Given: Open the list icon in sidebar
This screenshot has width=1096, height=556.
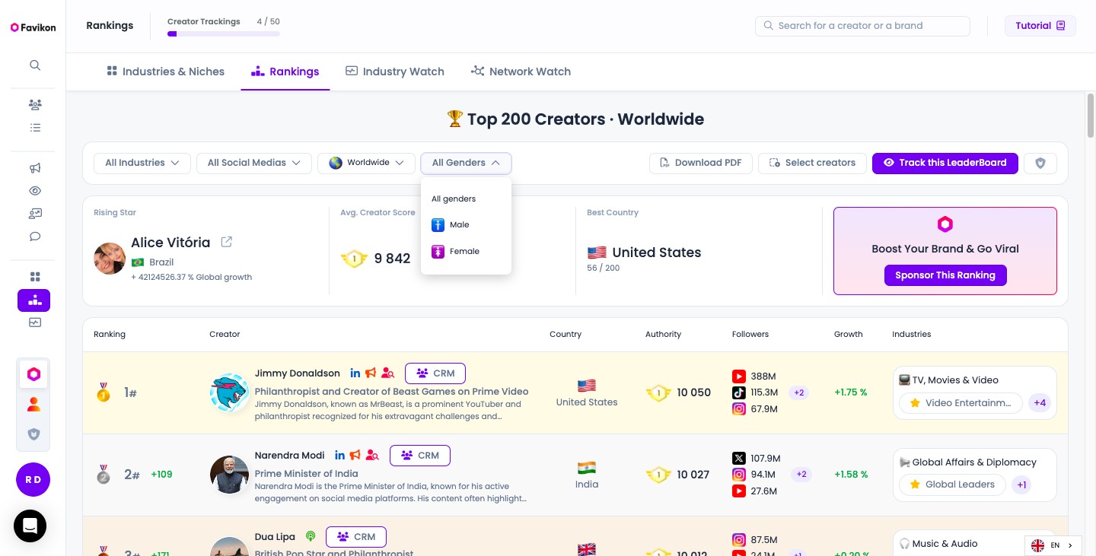Looking at the screenshot, I should [35, 128].
